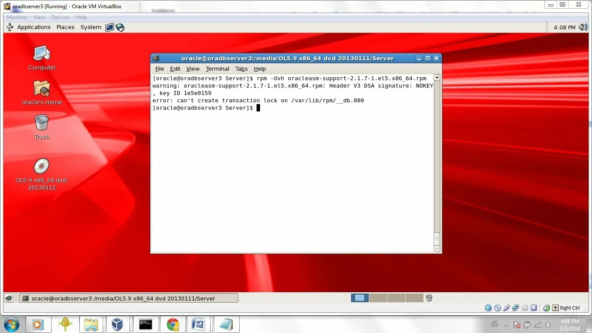
Task: Click the Show Desktop button in bottom panel
Action: [9, 298]
